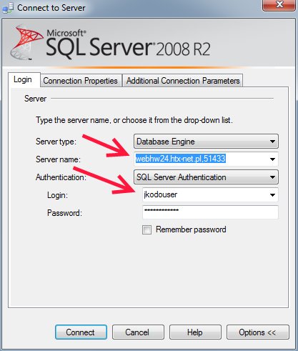The width and height of the screenshot is (298, 351).
Task: Open the Login name dropdown arrow
Action: (x=272, y=195)
